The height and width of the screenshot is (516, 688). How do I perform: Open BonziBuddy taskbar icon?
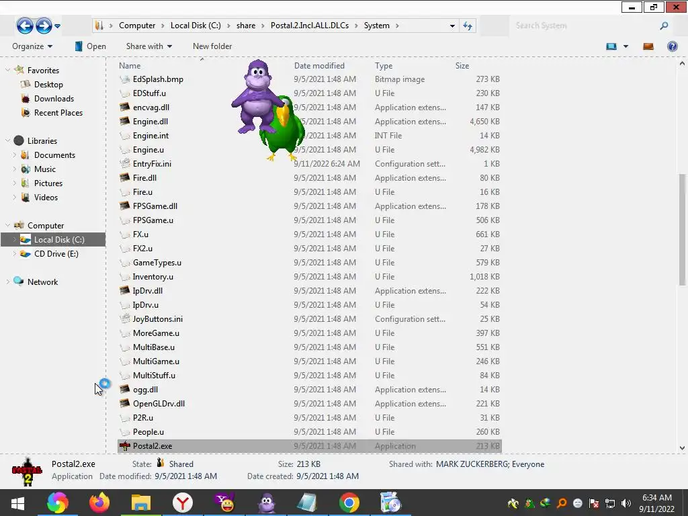[x=266, y=503]
